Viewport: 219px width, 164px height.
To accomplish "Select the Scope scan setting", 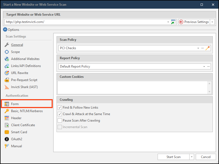I will (17, 52).
